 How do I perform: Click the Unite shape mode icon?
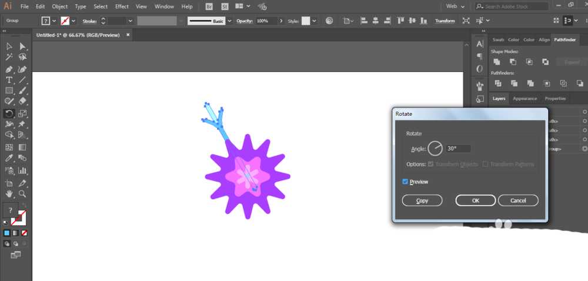point(497,62)
